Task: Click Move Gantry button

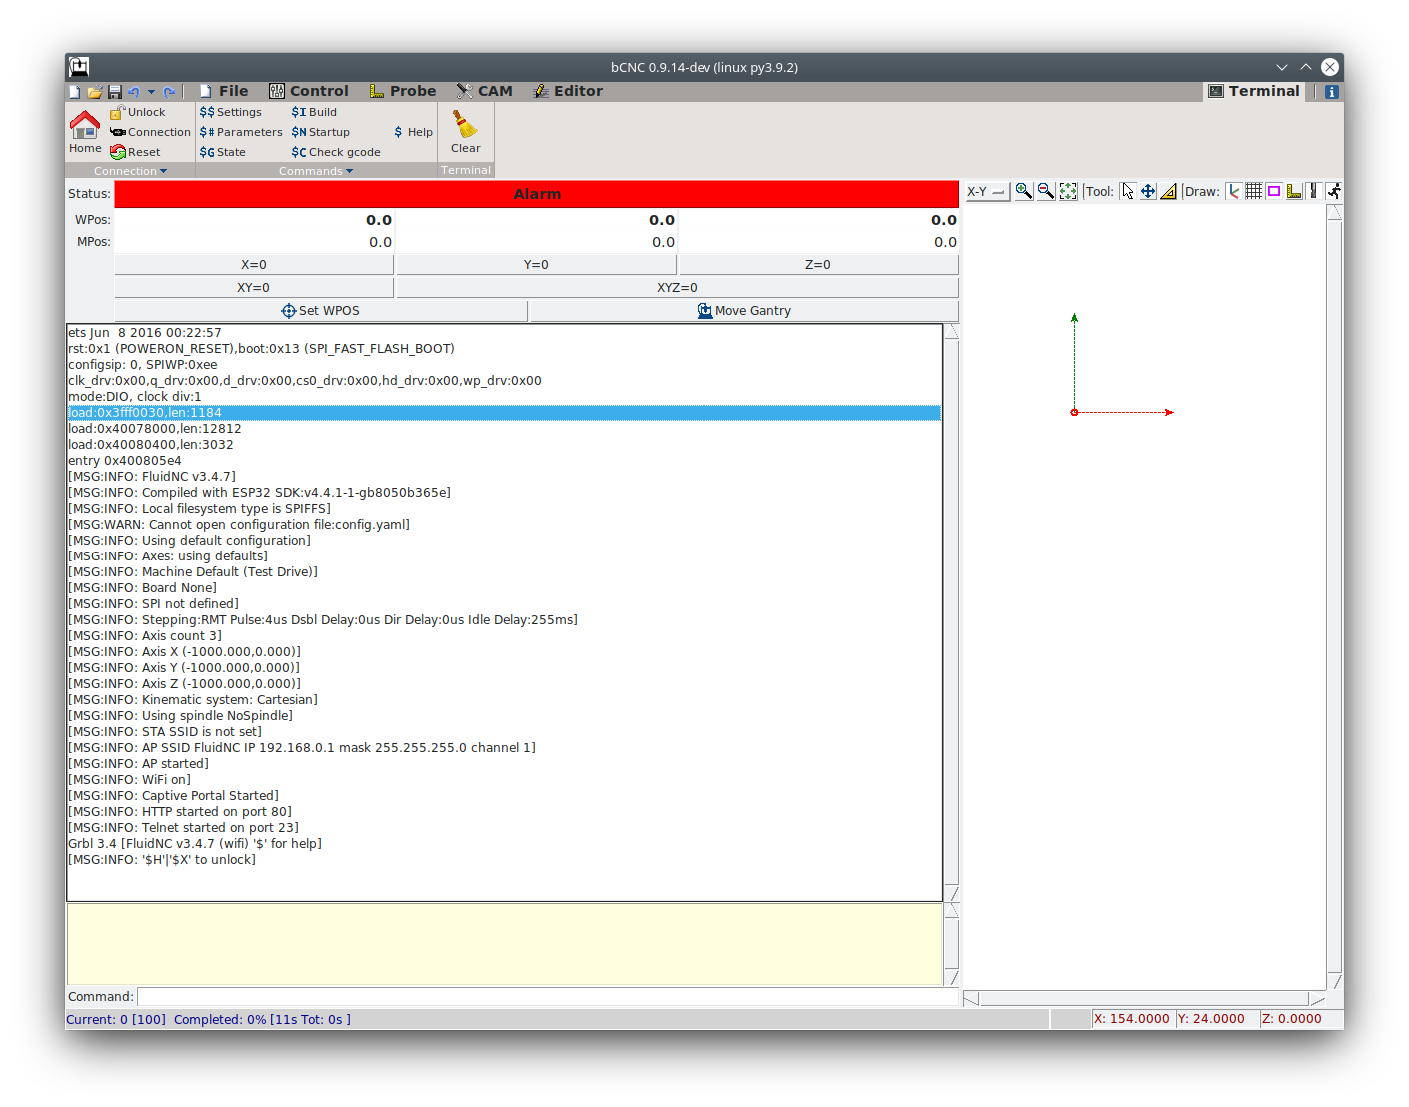Action: tap(744, 311)
